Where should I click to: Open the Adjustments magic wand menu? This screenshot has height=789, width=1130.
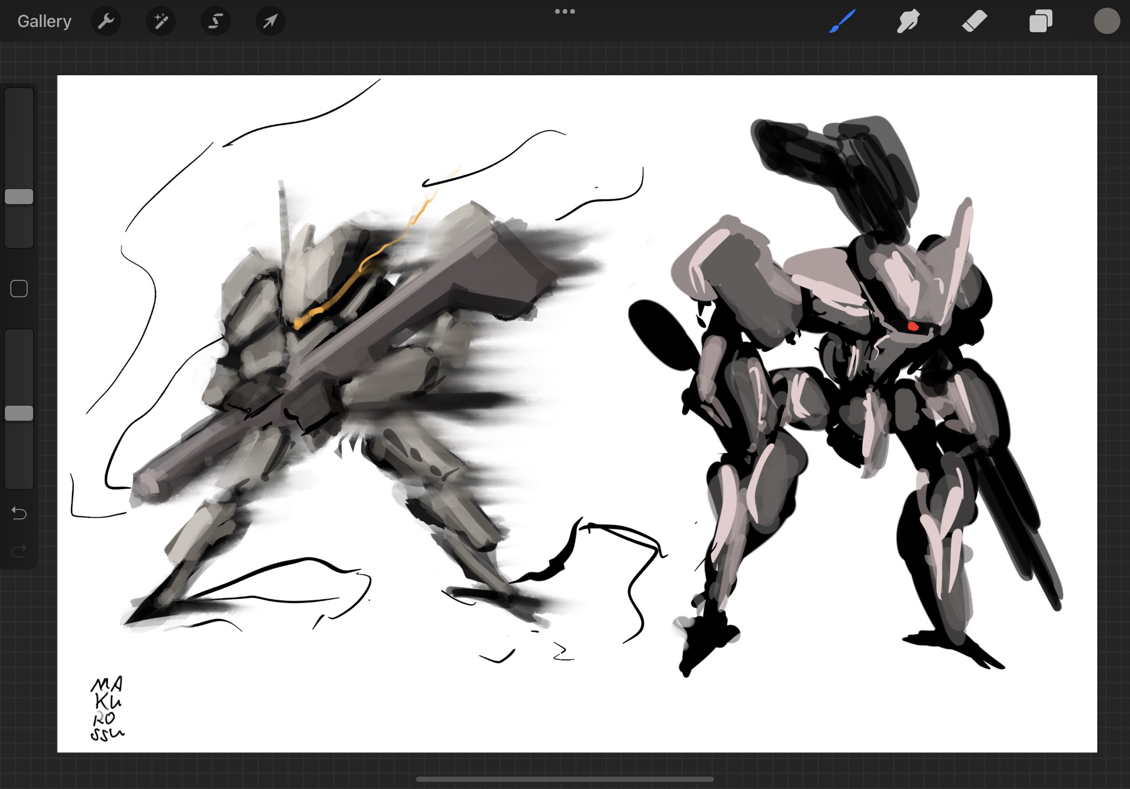coord(161,22)
